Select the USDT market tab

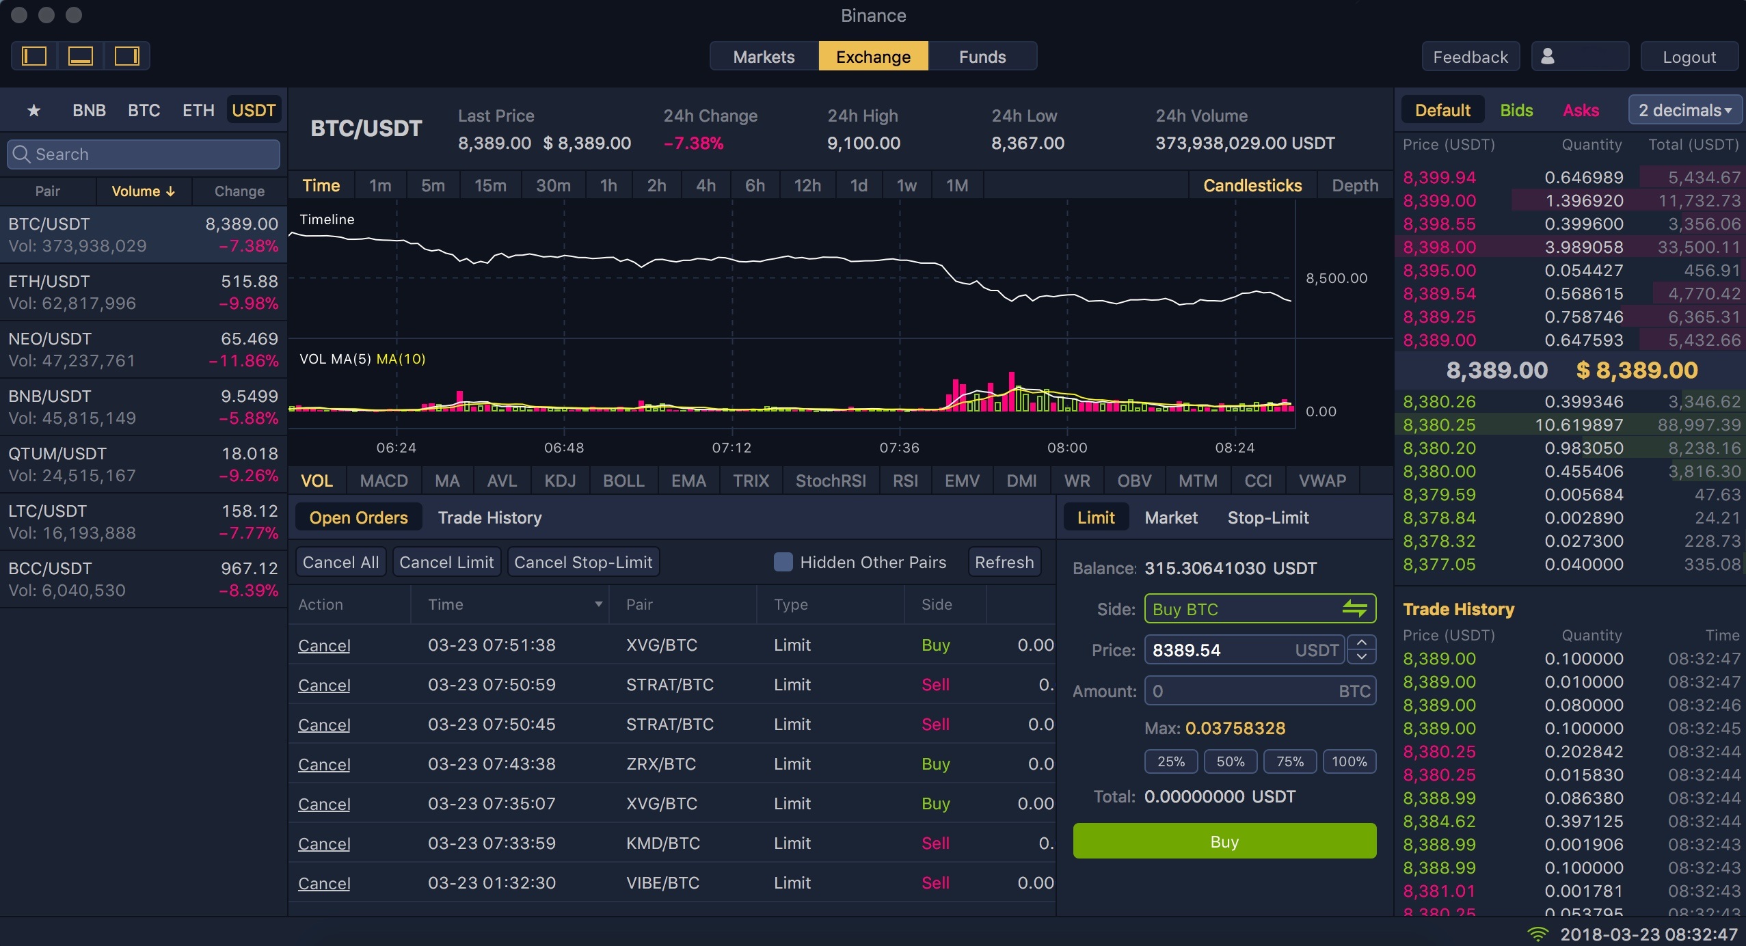pyautogui.click(x=254, y=110)
